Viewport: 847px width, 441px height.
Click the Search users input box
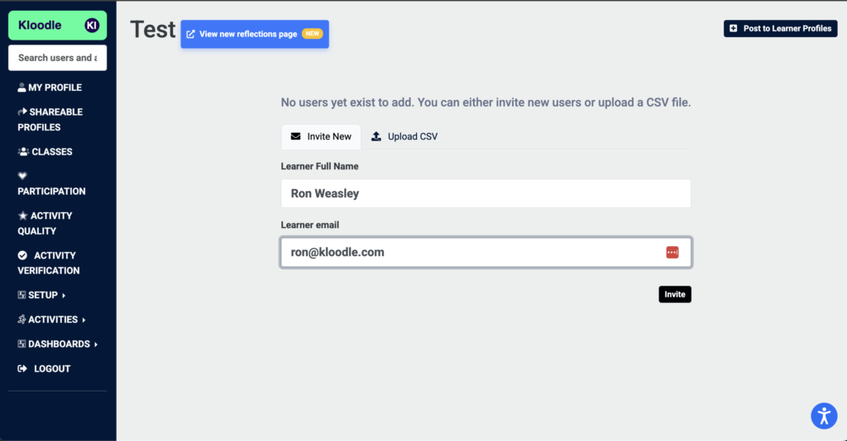click(57, 58)
